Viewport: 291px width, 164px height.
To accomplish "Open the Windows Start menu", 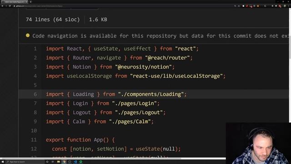I will tap(3, 162).
